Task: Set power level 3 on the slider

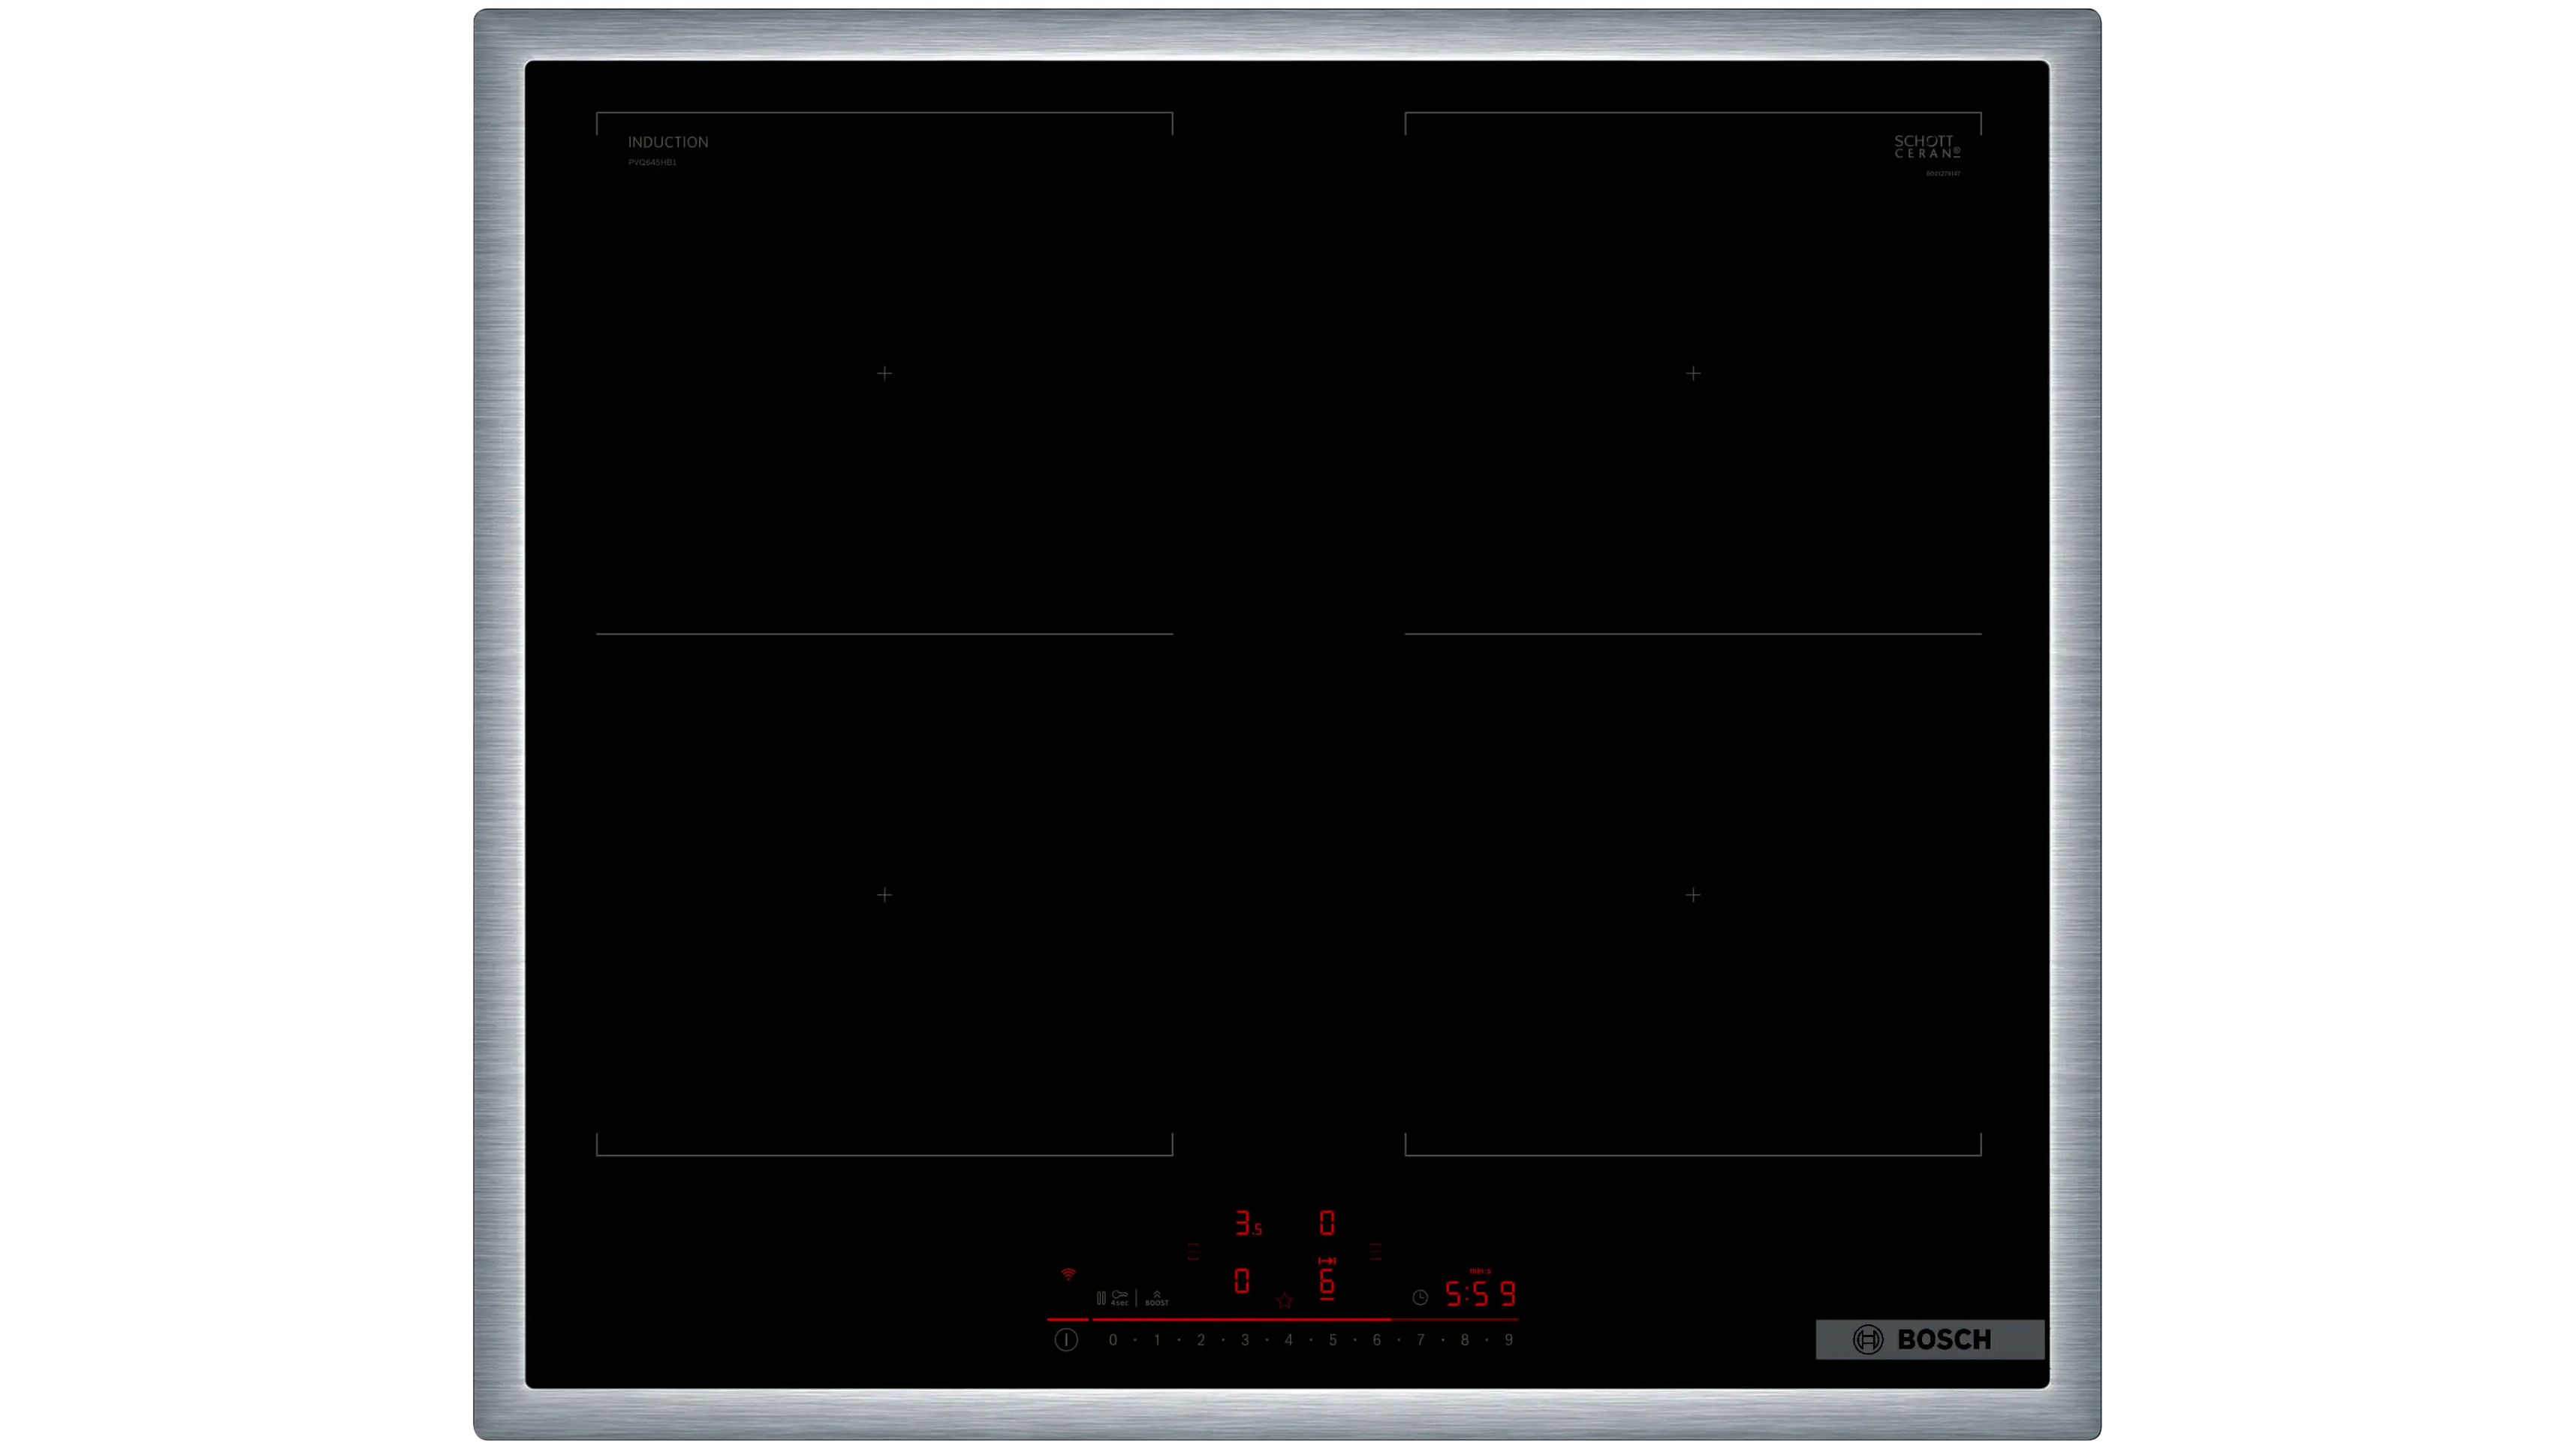Action: pos(1245,1340)
